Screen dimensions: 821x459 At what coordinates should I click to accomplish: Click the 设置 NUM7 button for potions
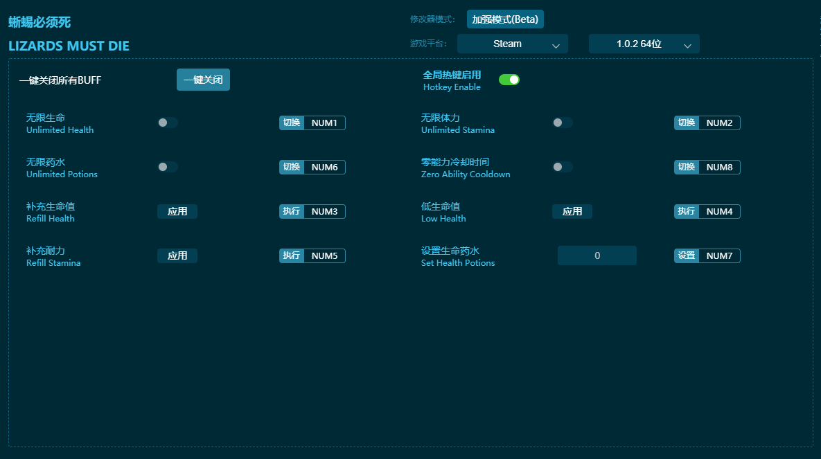point(707,255)
